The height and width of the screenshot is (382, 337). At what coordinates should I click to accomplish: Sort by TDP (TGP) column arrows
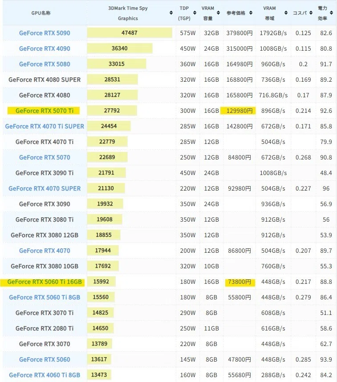[195, 13]
